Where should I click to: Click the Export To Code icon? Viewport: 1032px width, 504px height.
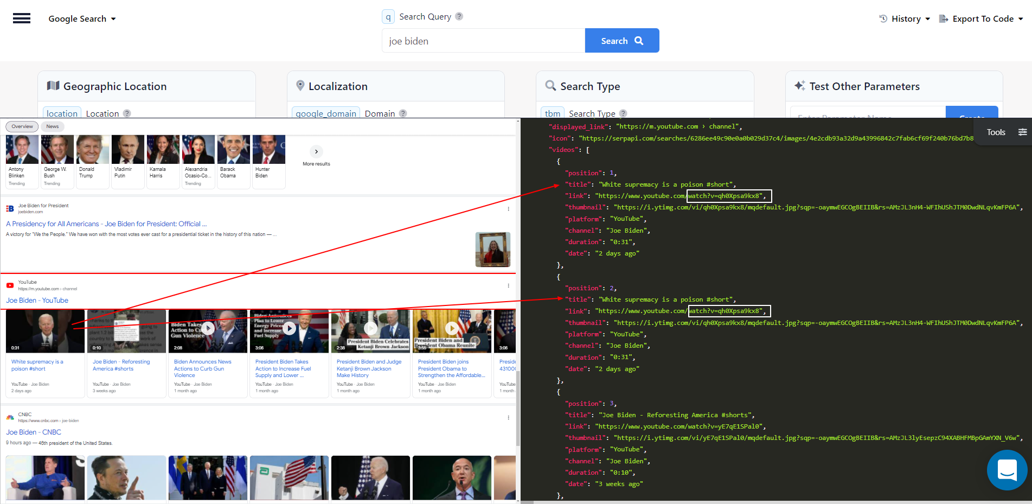pyautogui.click(x=943, y=18)
